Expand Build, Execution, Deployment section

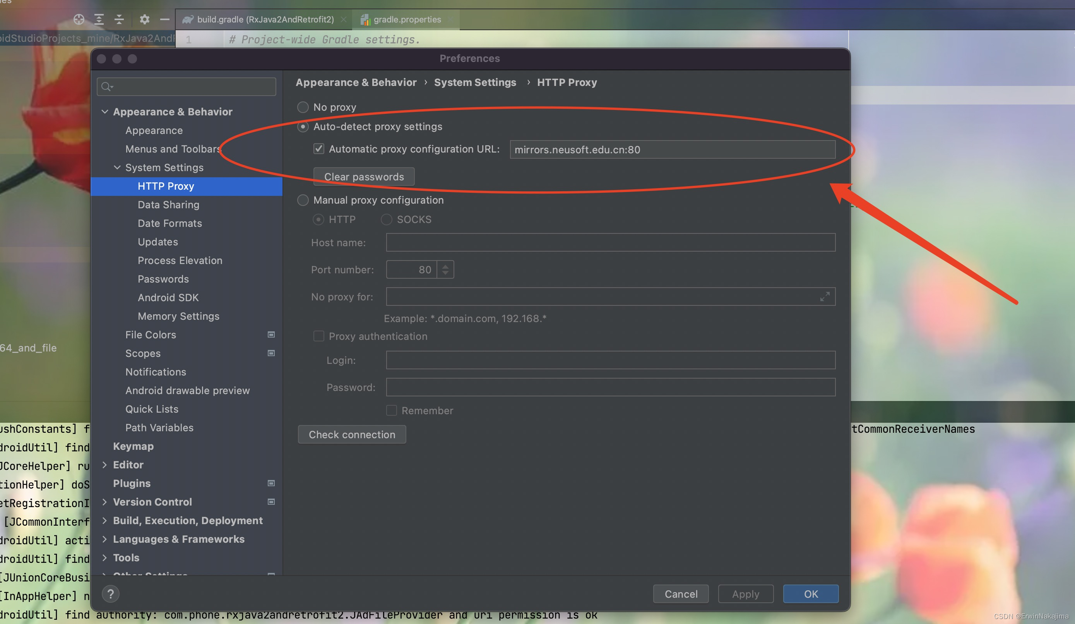104,521
